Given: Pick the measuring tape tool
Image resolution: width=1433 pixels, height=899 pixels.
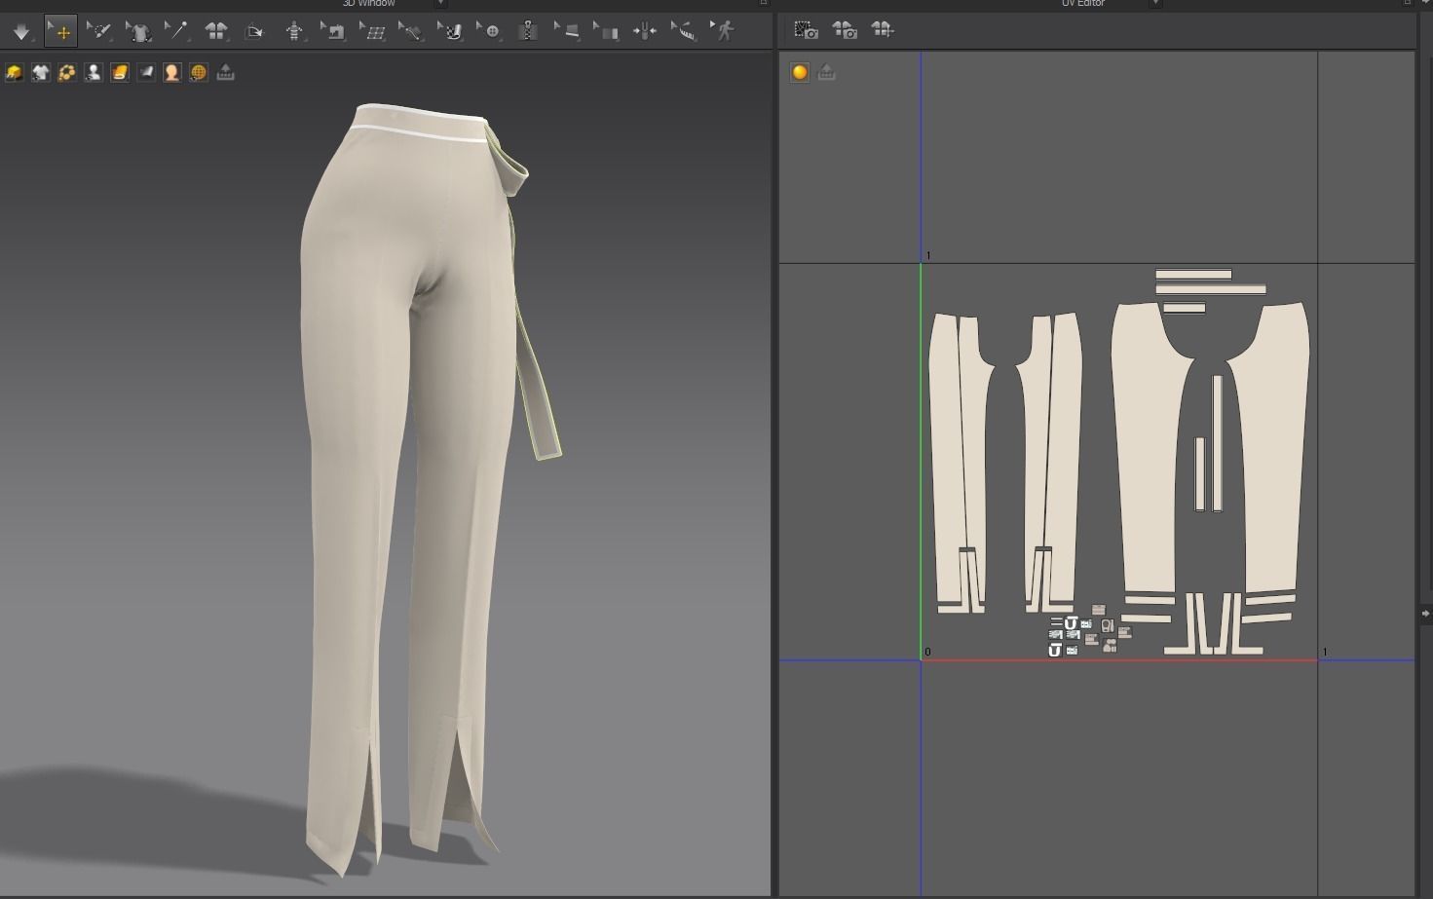Looking at the screenshot, I should pyautogui.click(x=685, y=31).
